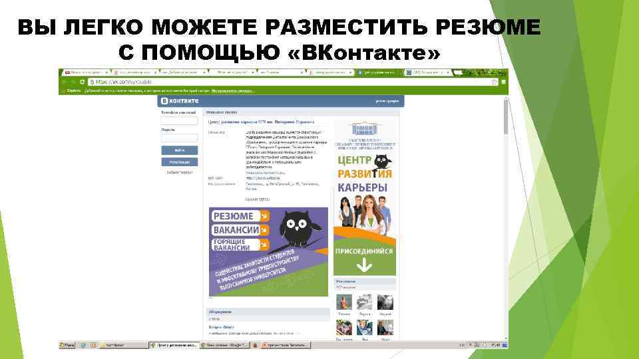Click the header link at right of VK bar
Image resolution: width=639 pixels, height=359 pixels.
tap(387, 101)
